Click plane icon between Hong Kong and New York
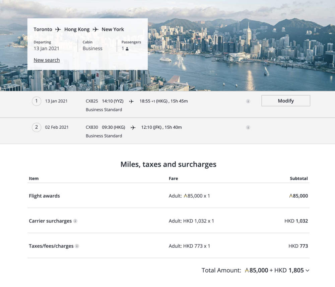The width and height of the screenshot is (335, 287). (96, 29)
